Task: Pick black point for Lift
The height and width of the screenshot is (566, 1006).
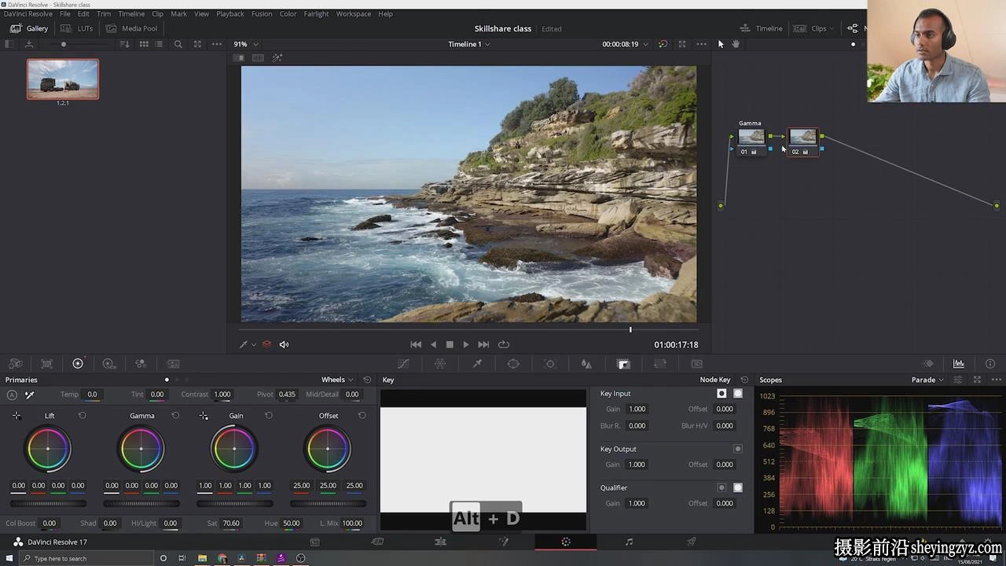Action: tap(17, 416)
